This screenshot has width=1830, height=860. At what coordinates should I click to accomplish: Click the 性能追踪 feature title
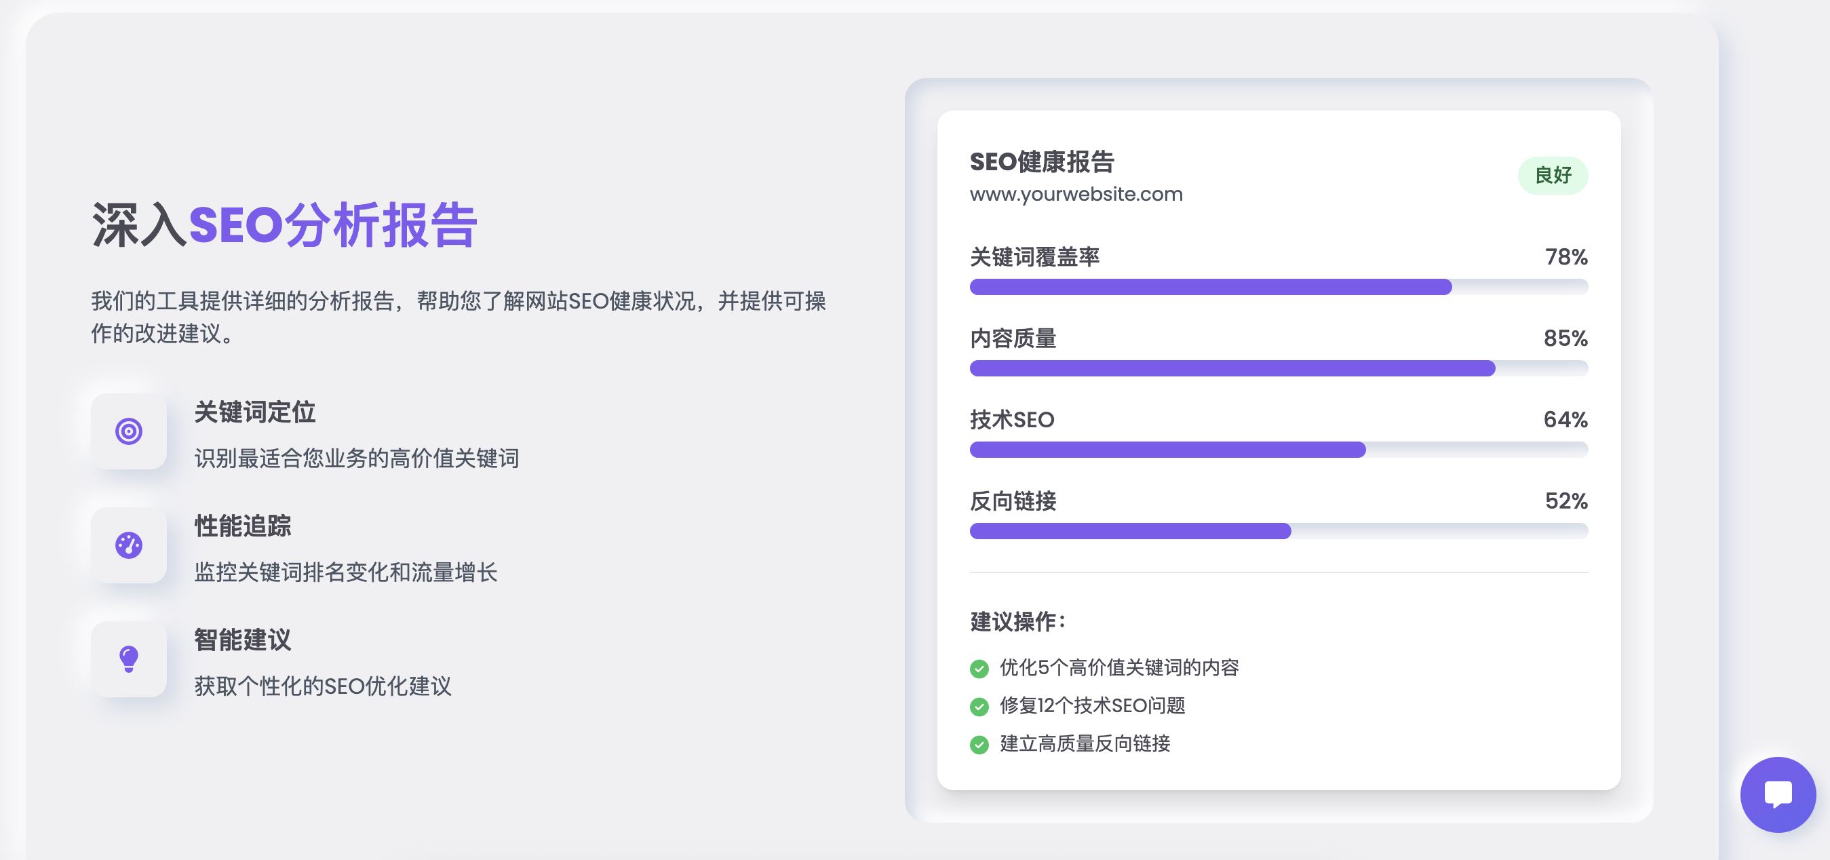pyautogui.click(x=242, y=526)
